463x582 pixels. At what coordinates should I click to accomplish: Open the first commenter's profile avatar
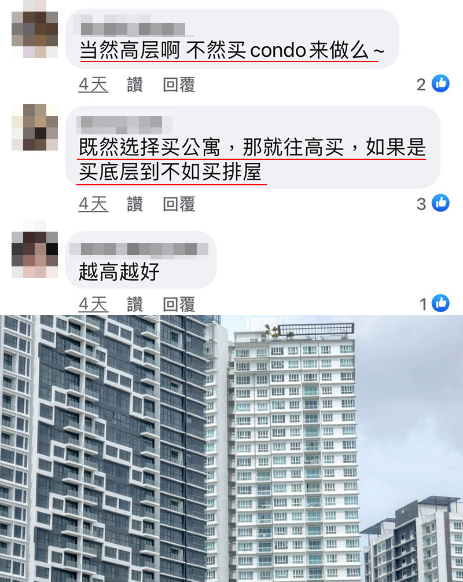coord(35,34)
